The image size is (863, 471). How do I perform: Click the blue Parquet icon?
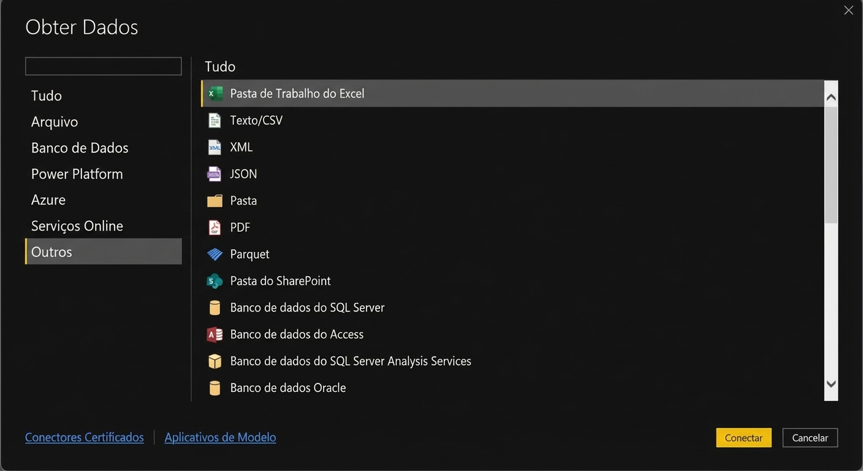[x=215, y=254]
